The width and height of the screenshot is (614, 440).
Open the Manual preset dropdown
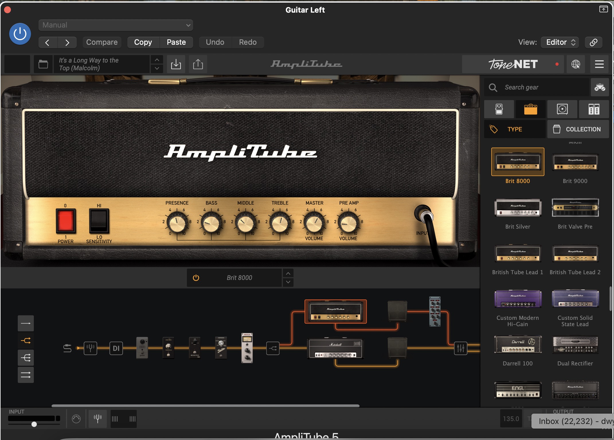pyautogui.click(x=116, y=25)
